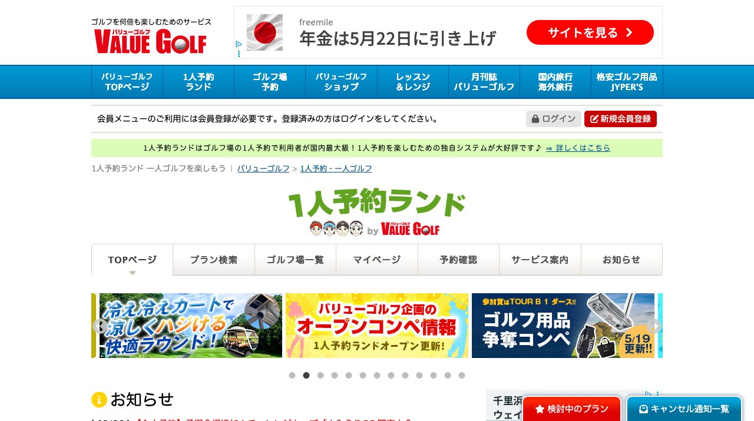Open 1人予約ランド in blue nav
754x421 pixels.
[199, 82]
